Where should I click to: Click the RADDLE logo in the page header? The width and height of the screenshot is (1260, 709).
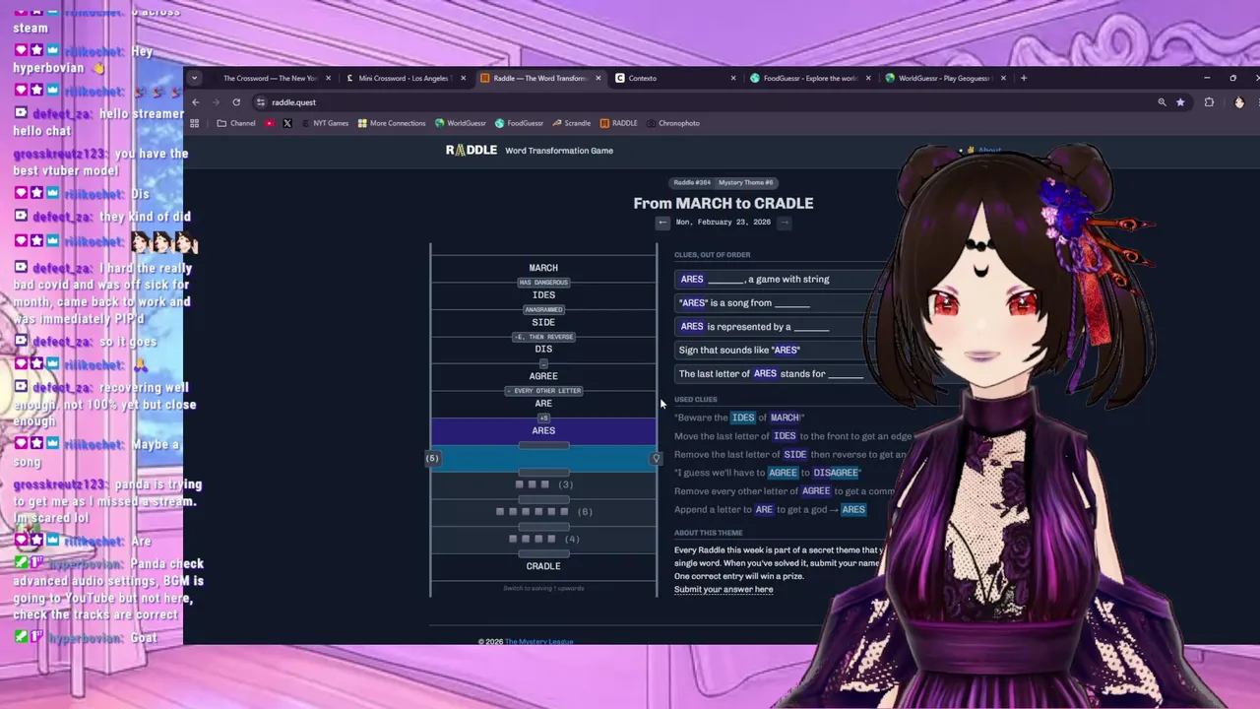point(472,151)
